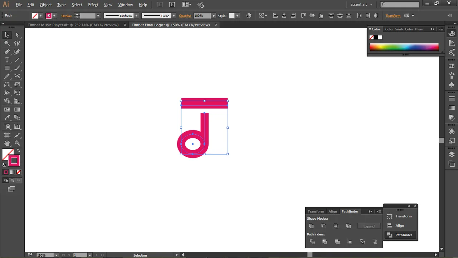458x258 pixels.
Task: Apply Intersect shape mode
Action: (x=336, y=226)
